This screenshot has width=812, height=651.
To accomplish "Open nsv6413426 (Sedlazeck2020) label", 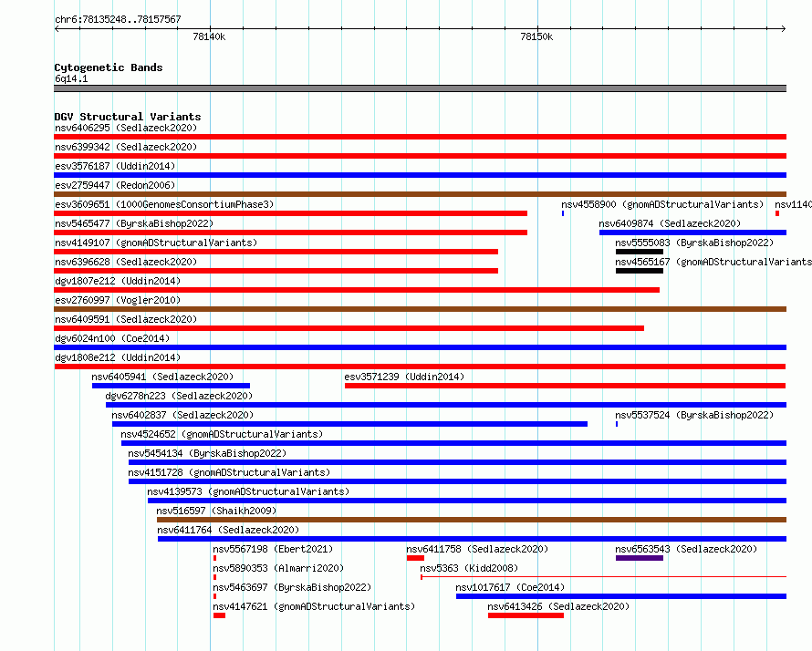I will pos(558,606).
